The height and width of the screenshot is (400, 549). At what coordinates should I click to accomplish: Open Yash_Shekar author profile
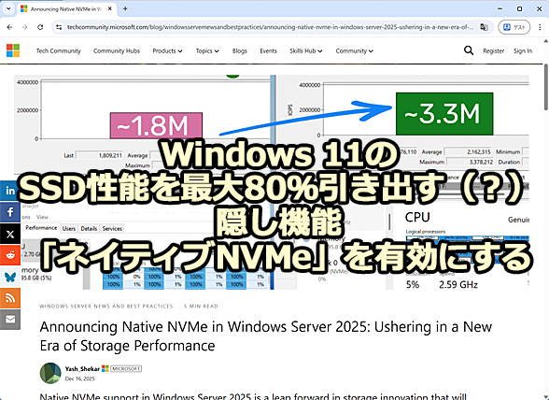click(x=82, y=369)
